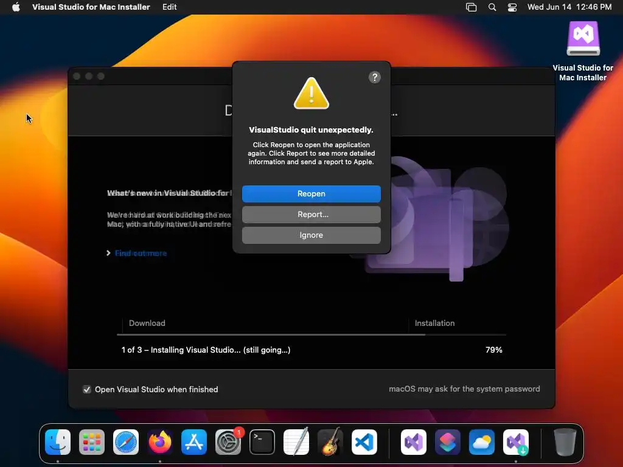
Task: Open TextEdit from the Dock
Action: click(296, 442)
